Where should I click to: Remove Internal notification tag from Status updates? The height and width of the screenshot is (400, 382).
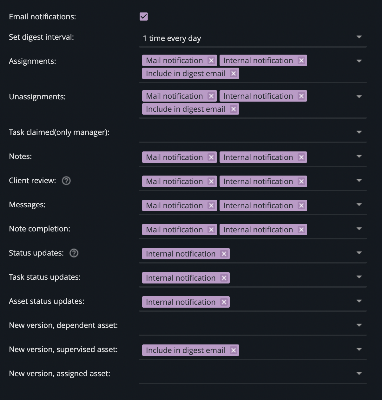pyautogui.click(x=224, y=254)
